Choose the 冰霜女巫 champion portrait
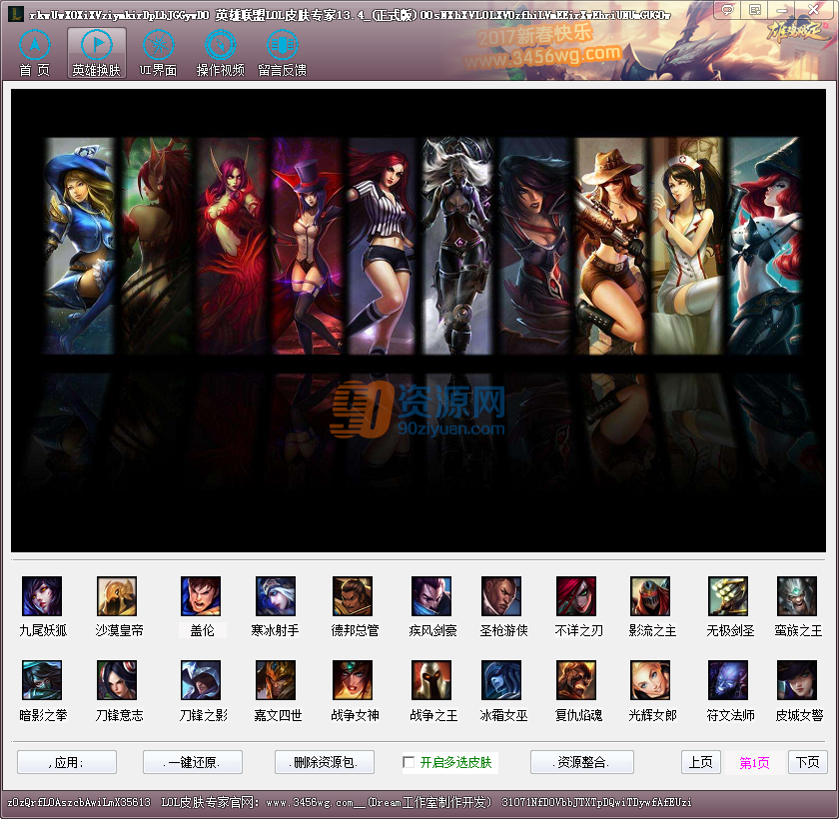839x819 pixels. point(501,680)
